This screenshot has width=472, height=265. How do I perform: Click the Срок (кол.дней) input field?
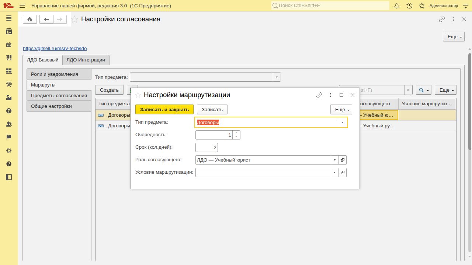coord(206,148)
